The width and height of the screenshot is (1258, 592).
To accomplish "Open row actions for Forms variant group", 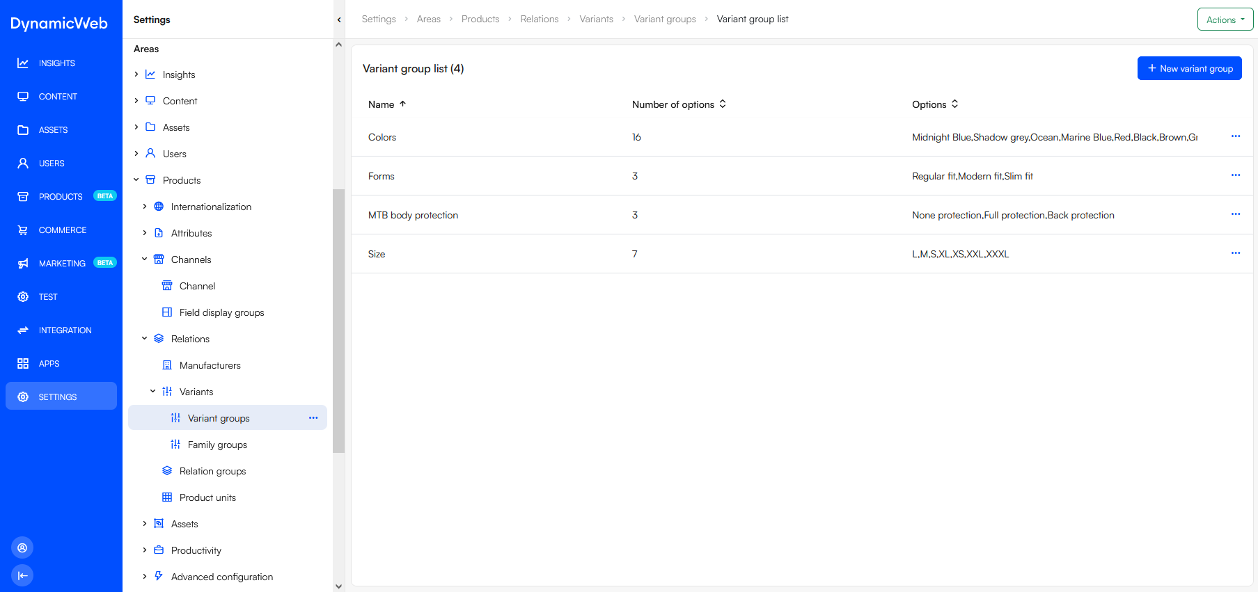I will (x=1236, y=175).
